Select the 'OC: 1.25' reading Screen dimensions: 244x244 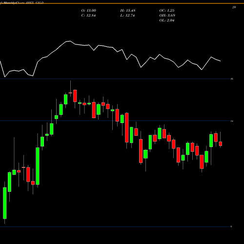point(167,11)
